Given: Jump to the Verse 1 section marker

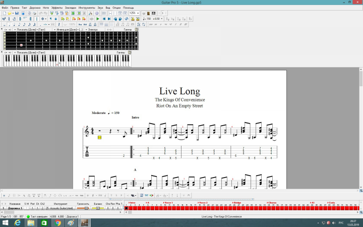Looking at the screenshot, I should tap(168, 203).
